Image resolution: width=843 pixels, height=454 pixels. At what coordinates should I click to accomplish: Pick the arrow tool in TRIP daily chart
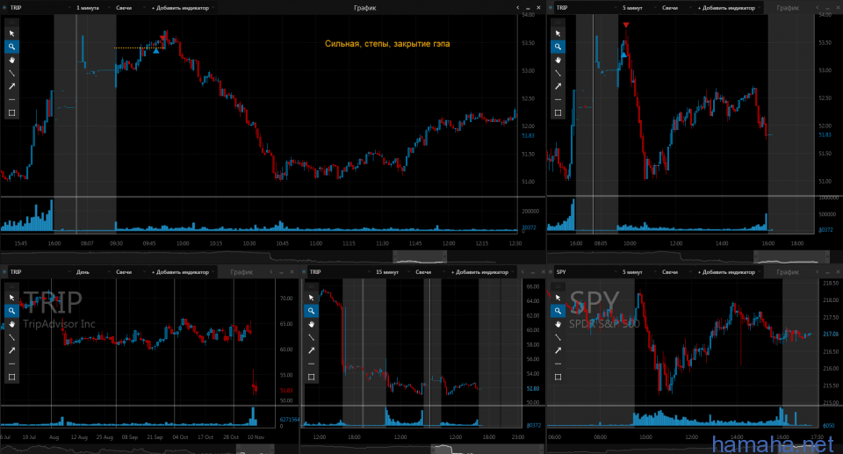tap(11, 350)
